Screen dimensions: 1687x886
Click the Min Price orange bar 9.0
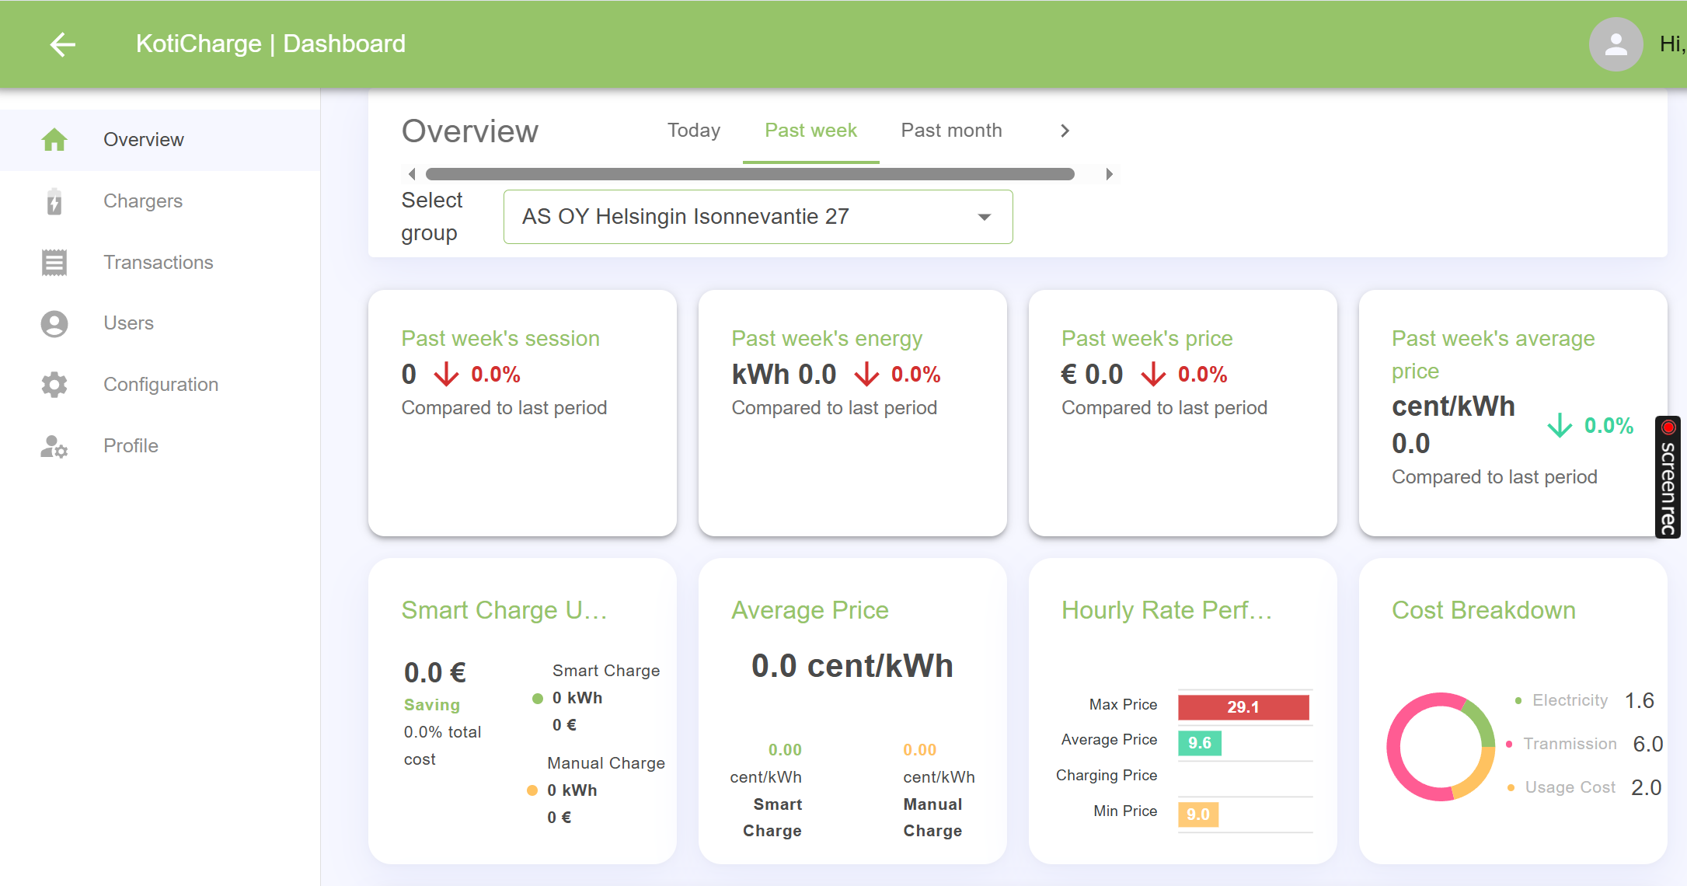(1197, 814)
